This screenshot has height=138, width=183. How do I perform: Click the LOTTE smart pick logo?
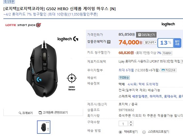[x=23, y=25]
